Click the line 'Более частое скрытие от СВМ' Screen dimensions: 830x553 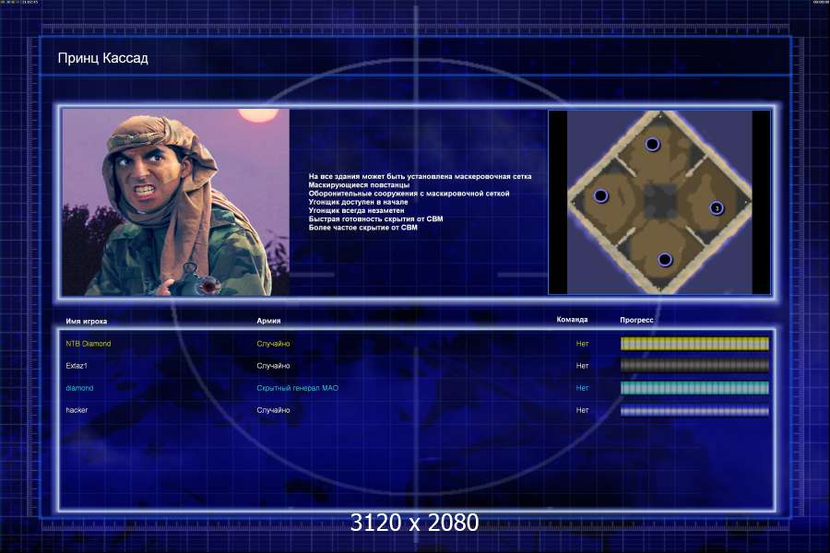[x=363, y=228]
